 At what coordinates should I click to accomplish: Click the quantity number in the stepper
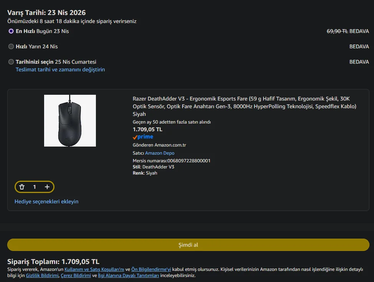(35, 187)
